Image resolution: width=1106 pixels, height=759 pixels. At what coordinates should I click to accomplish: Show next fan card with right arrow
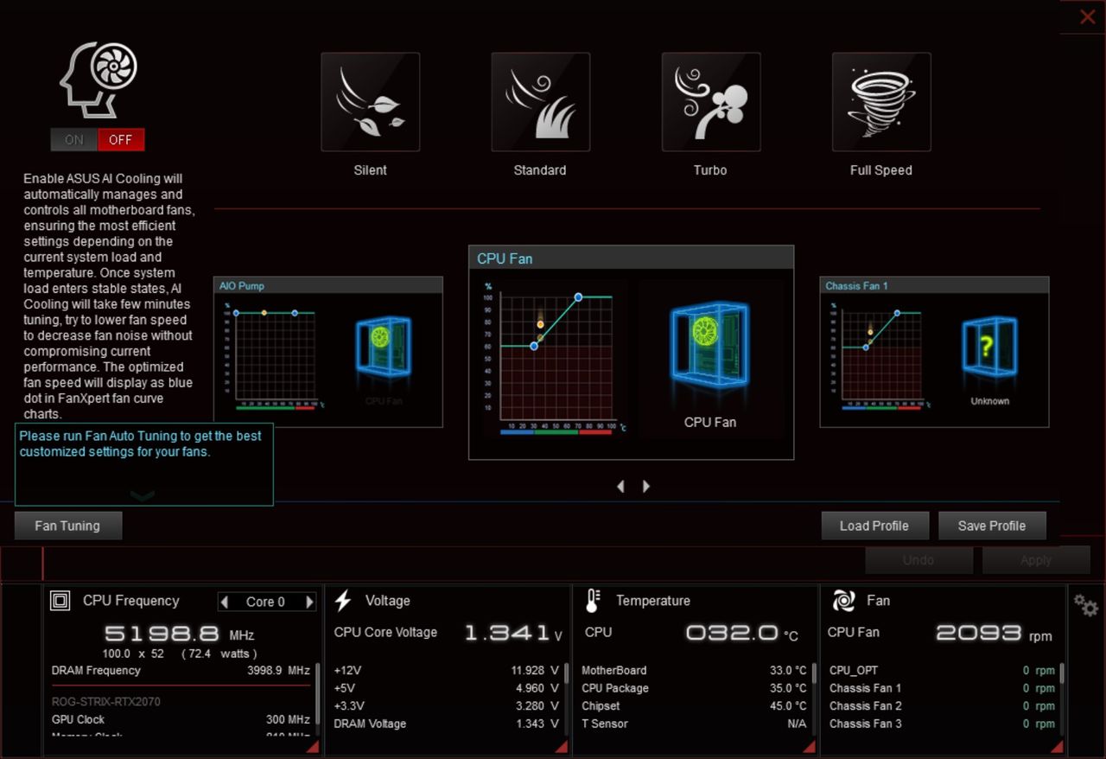tap(645, 487)
